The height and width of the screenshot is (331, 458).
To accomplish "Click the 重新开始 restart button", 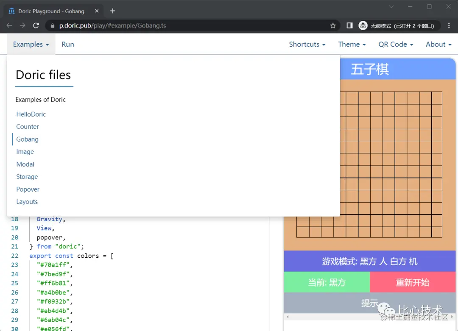I will click(x=413, y=282).
